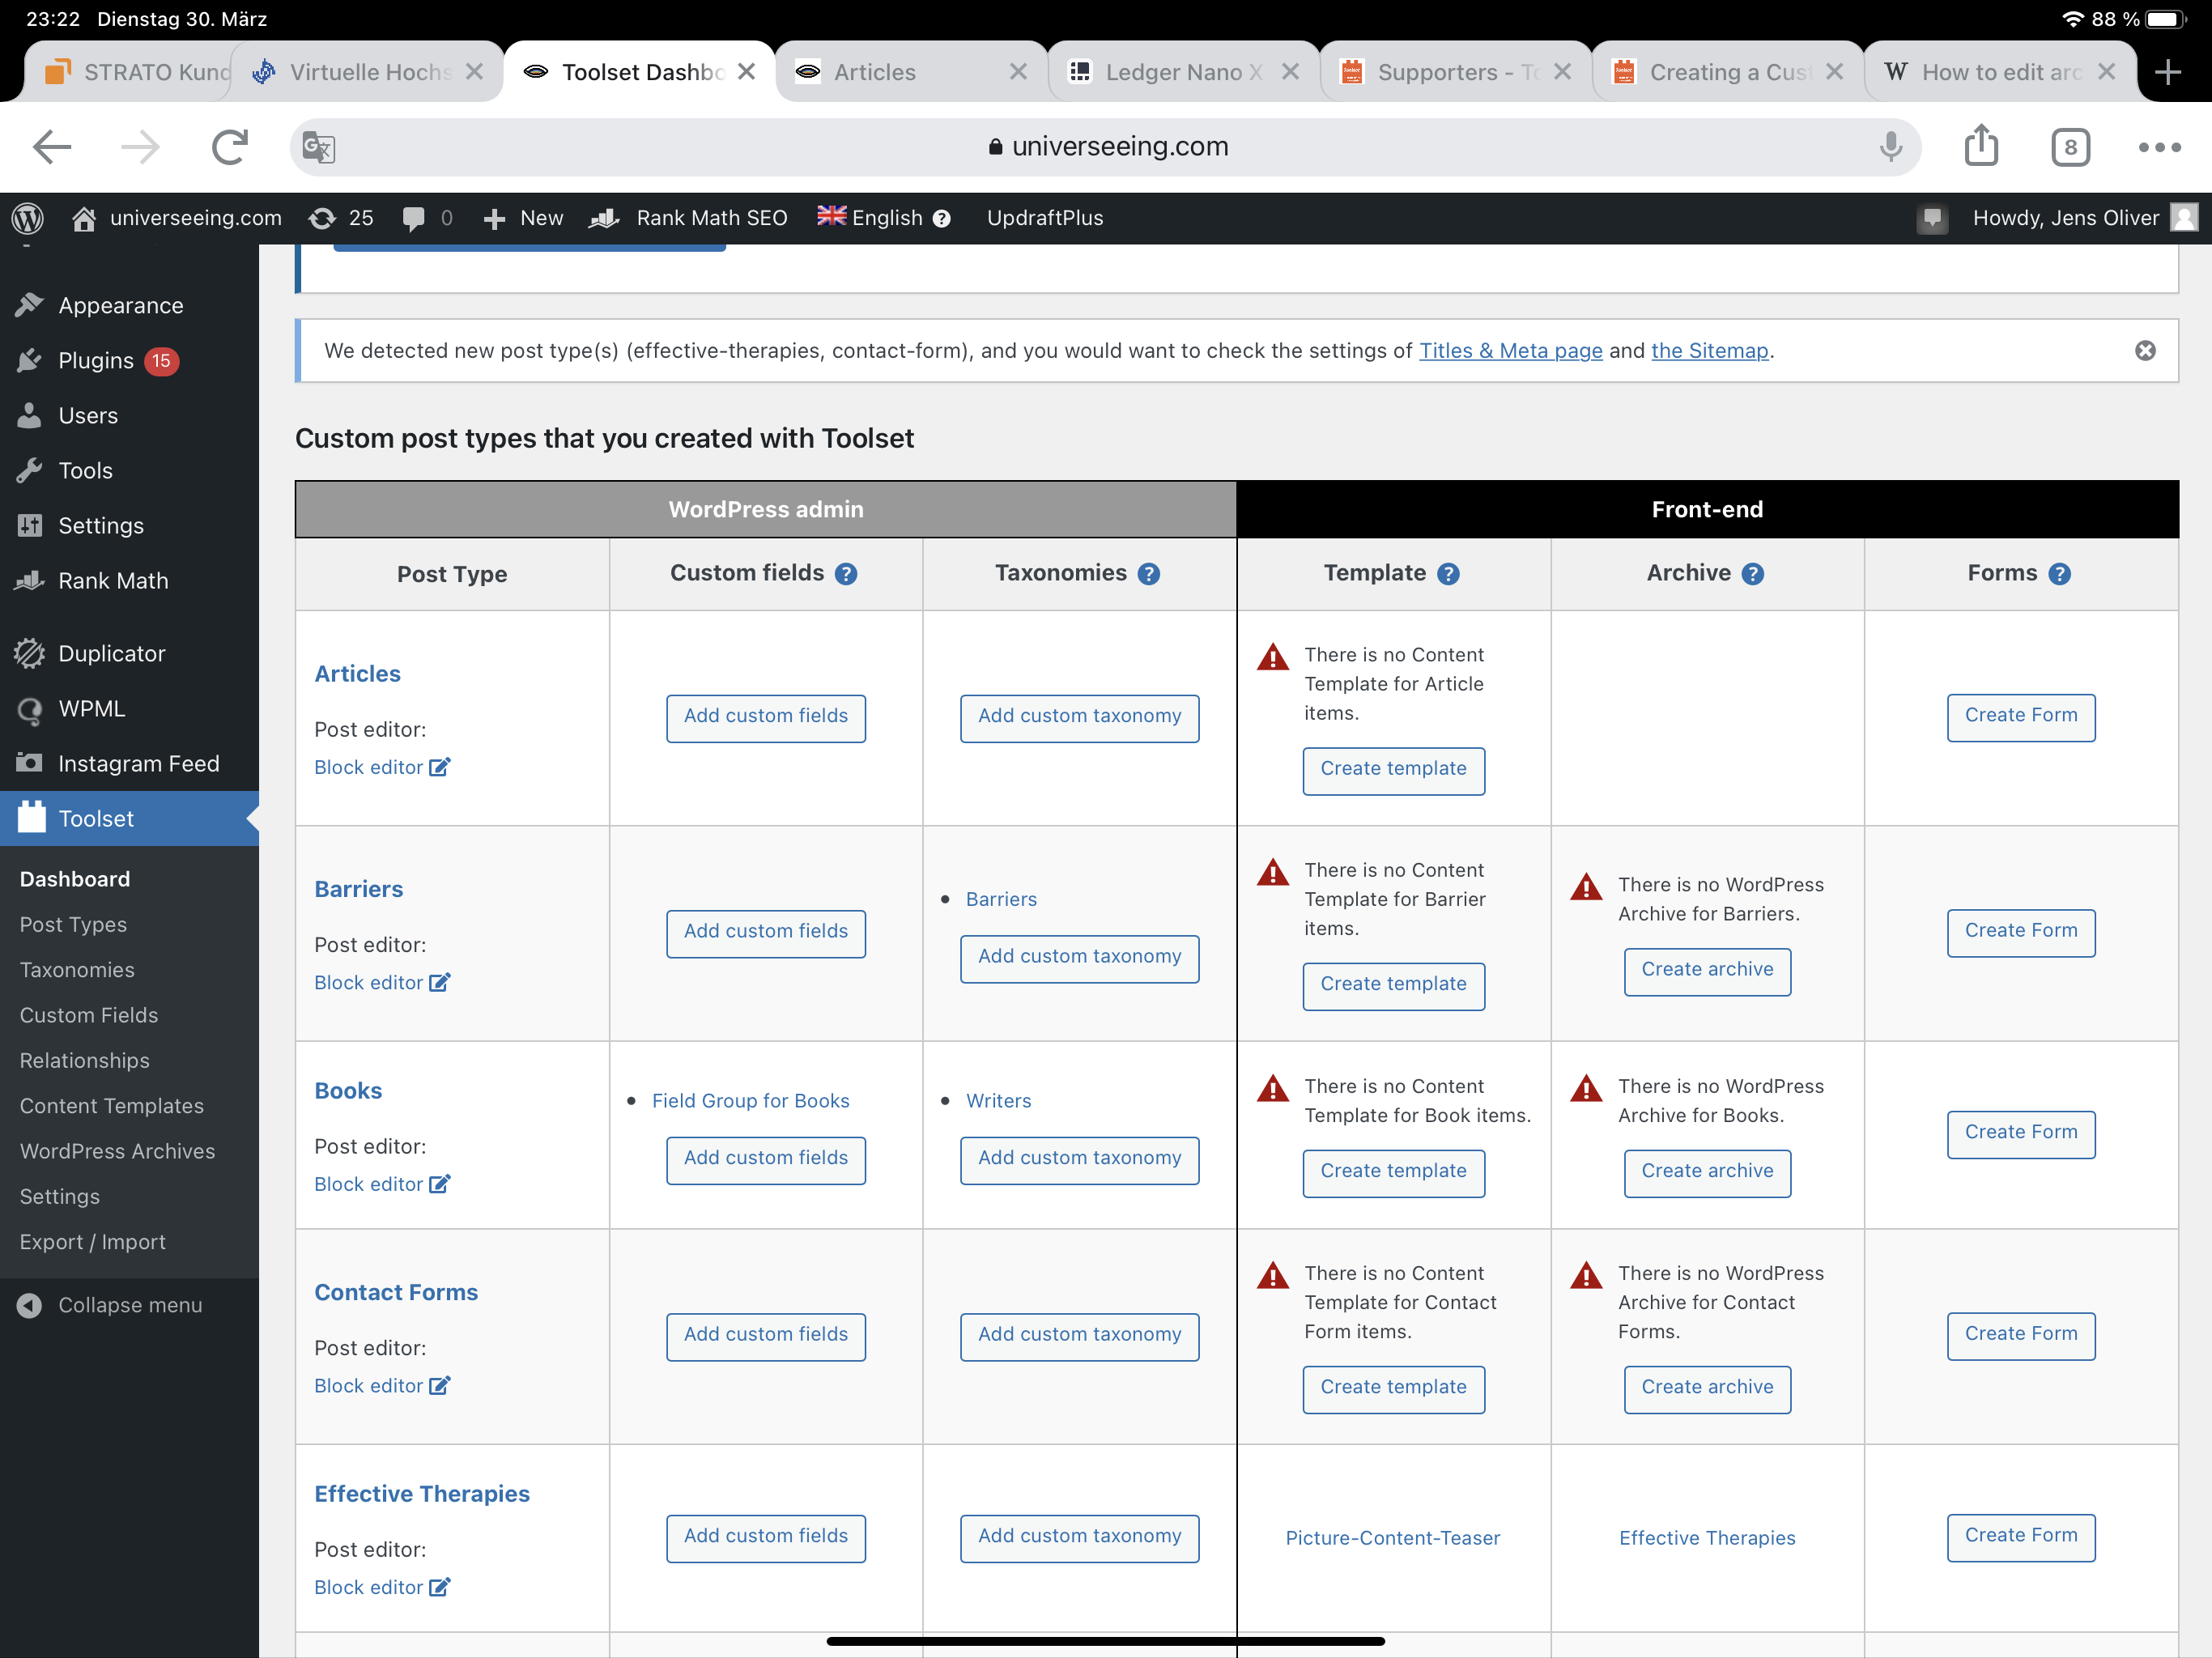The width and height of the screenshot is (2212, 1658).
Task: Go back with the browser back arrow
Action: [x=52, y=147]
